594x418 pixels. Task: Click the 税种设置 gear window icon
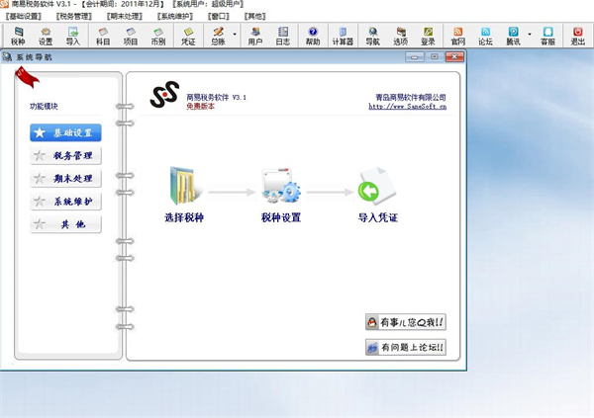(x=281, y=186)
